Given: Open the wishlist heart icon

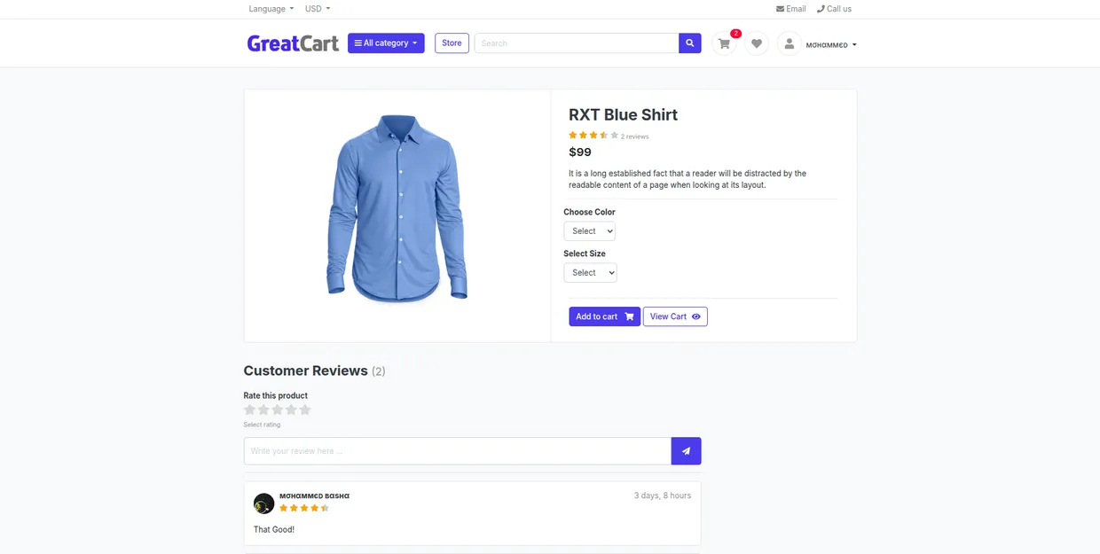Looking at the screenshot, I should tap(757, 43).
